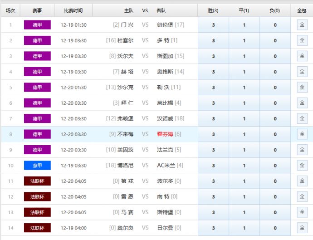Click 全 button for match 8 不来梅
Screen dimensions: 313x240
click(302, 134)
